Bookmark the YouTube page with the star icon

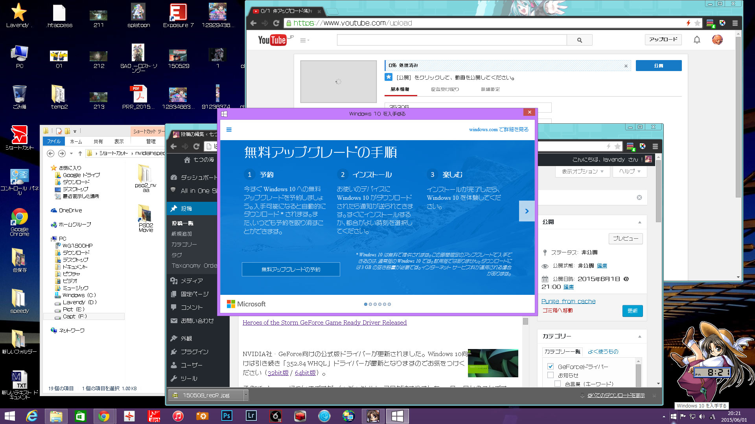coord(698,23)
